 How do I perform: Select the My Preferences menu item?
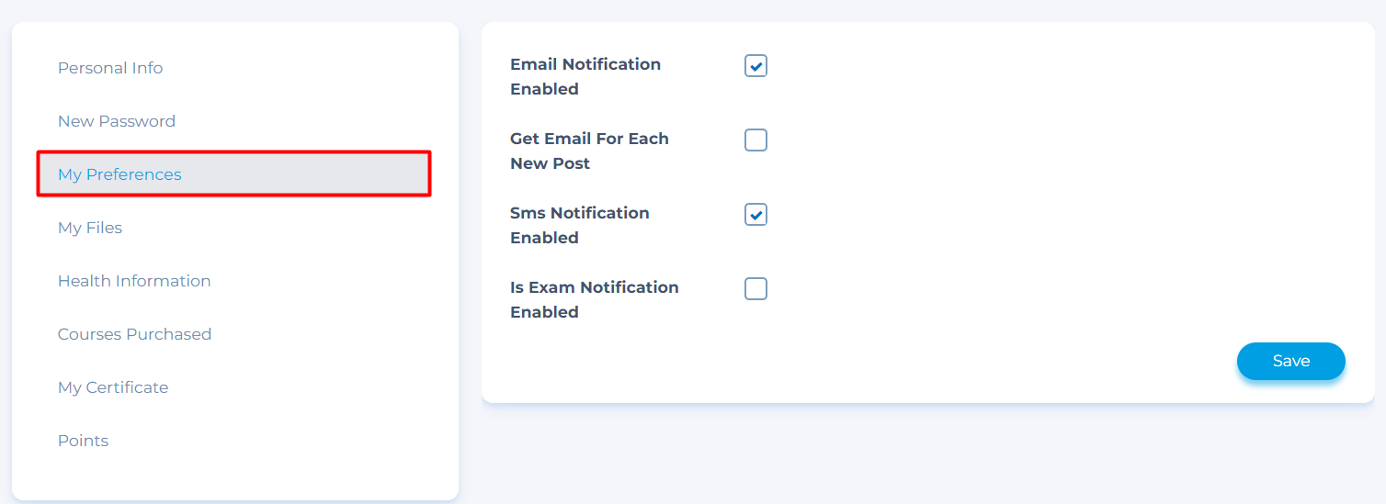coord(119,174)
